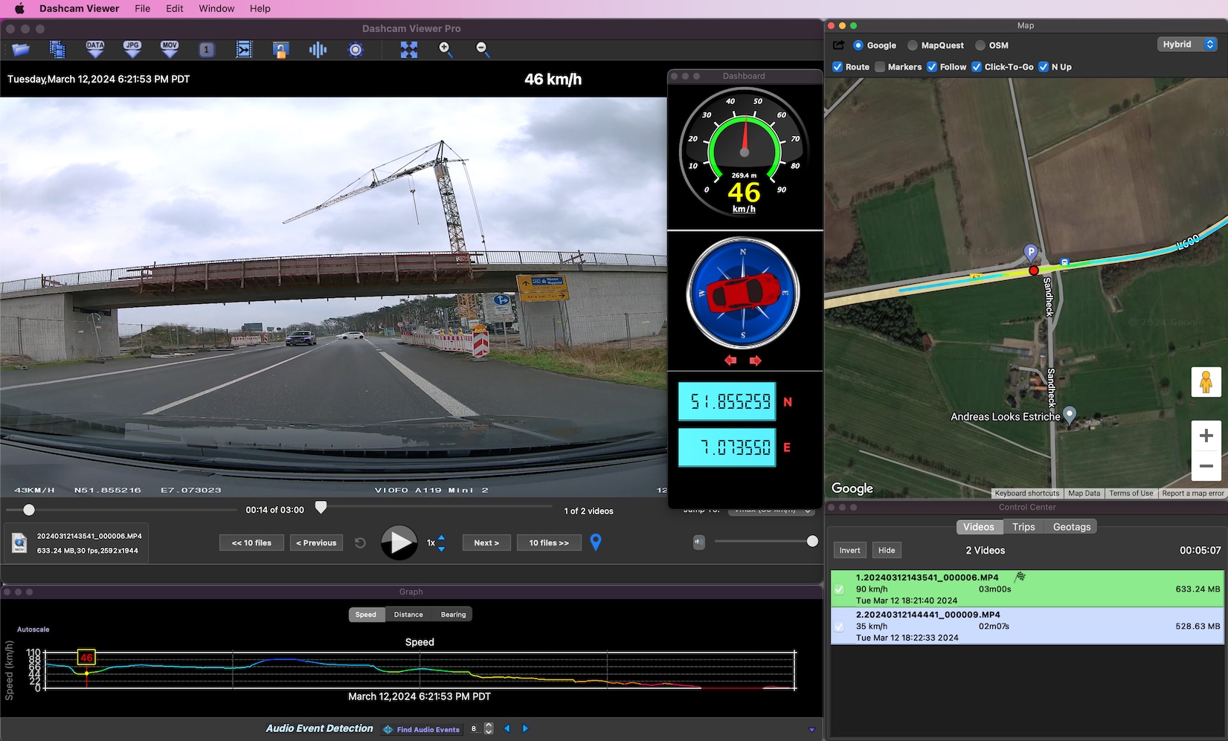Image resolution: width=1228 pixels, height=741 pixels.
Task: Mute audio with the speaker icon
Action: pos(698,542)
